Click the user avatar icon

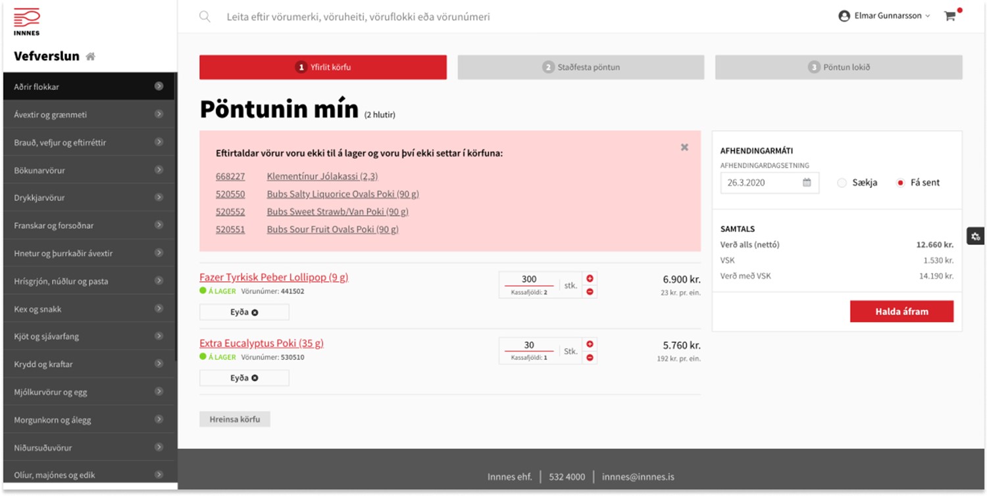844,16
